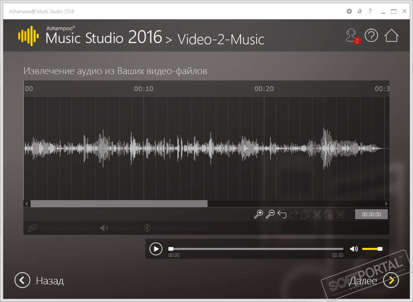Paste audio from clipboard

328,214
